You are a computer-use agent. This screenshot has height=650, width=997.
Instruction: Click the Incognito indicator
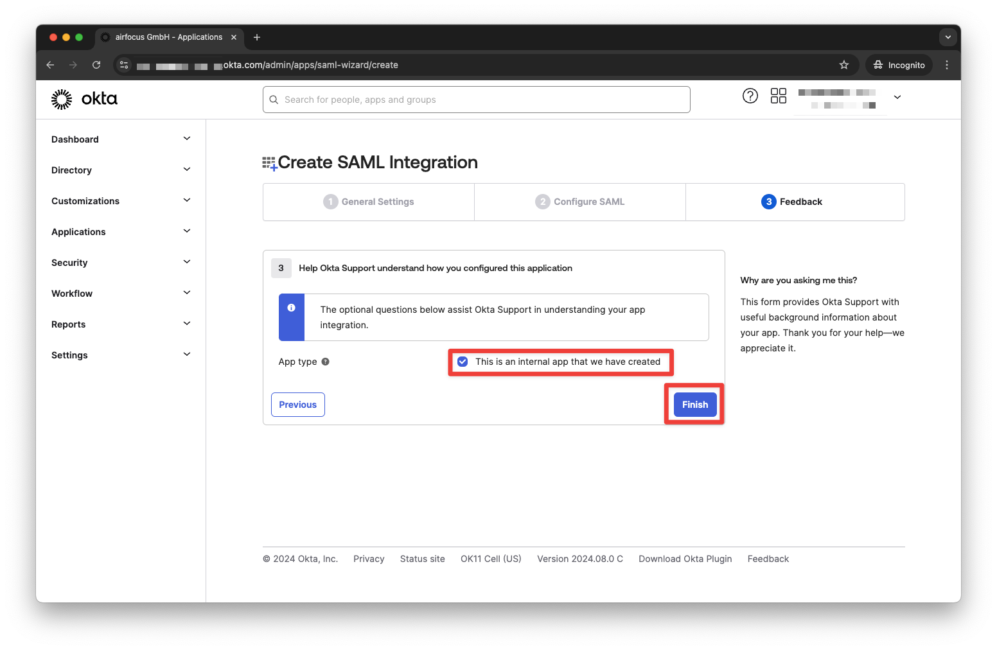(x=899, y=65)
